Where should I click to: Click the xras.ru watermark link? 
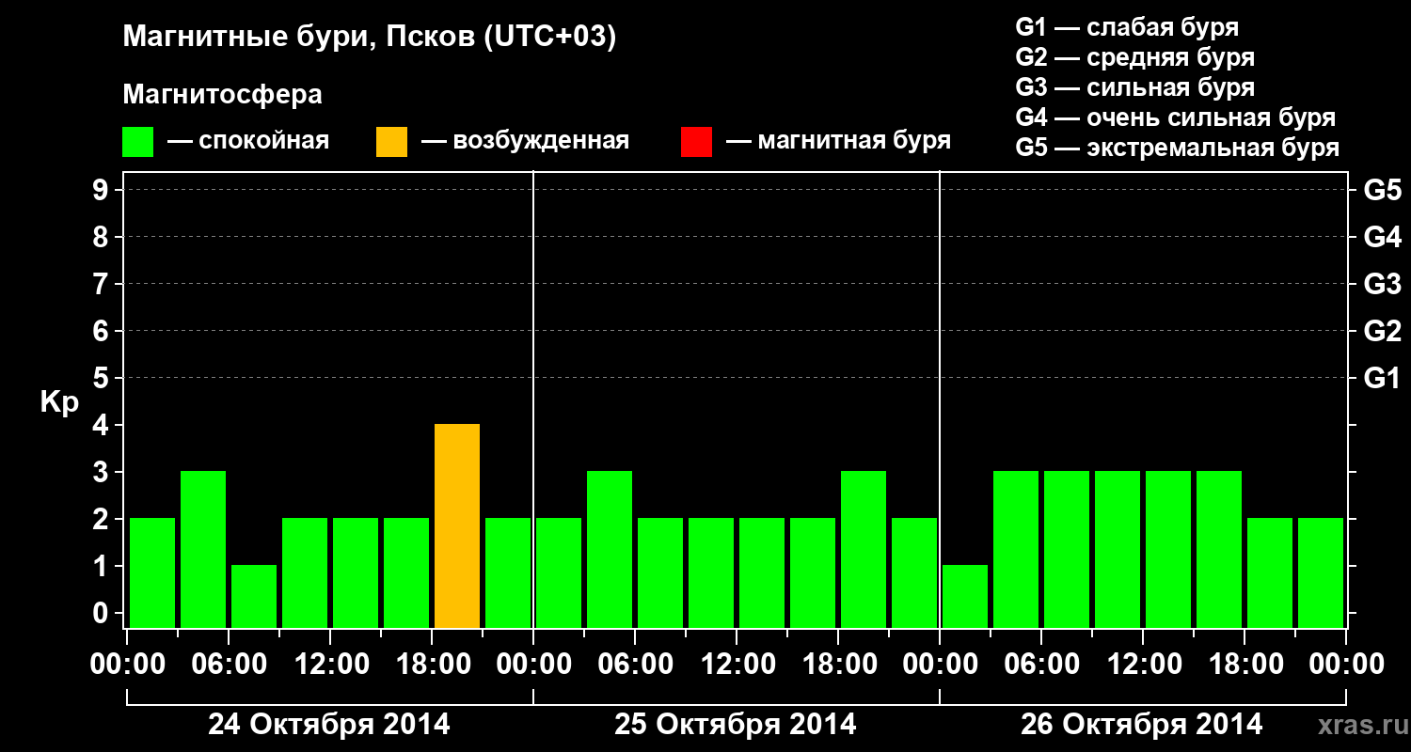1358,725
